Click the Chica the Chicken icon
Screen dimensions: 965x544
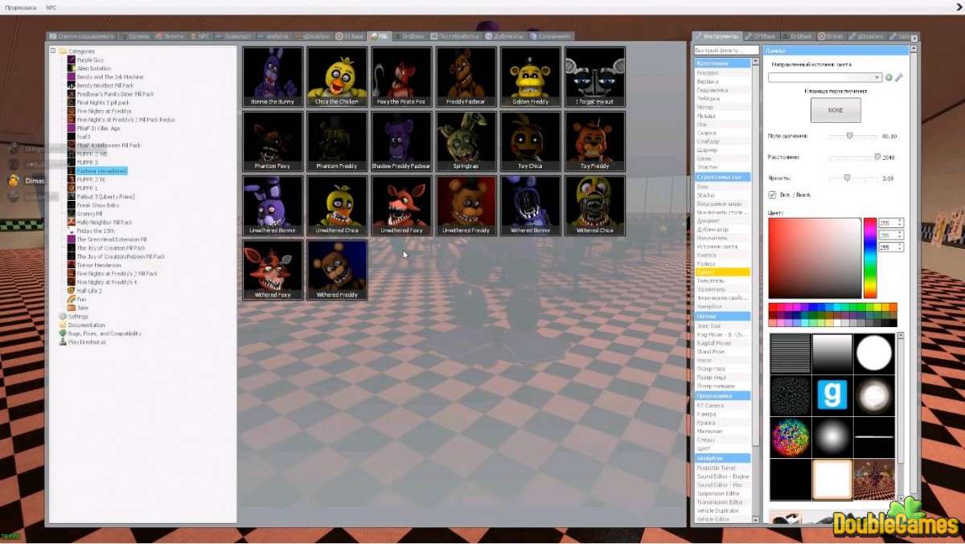coord(337,76)
